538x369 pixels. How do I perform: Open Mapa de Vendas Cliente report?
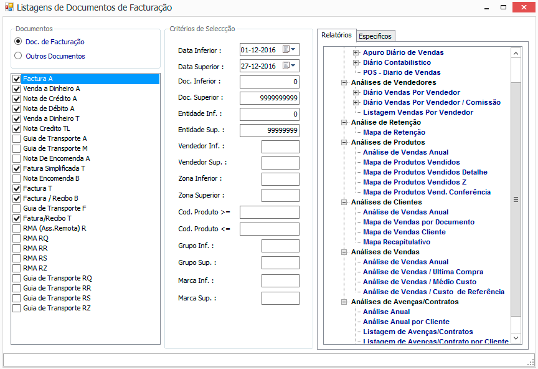[404, 232]
